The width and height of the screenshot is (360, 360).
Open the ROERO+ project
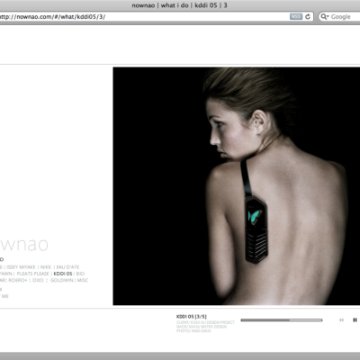coord(18,280)
